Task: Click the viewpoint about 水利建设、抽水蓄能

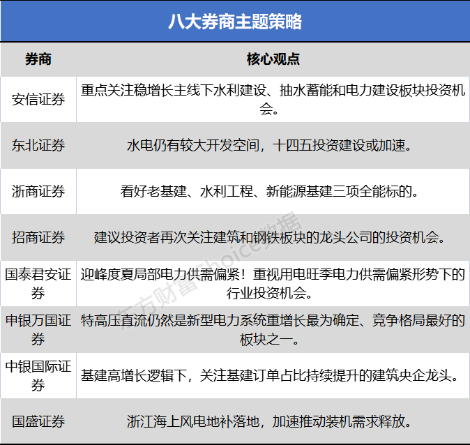Action: [273, 99]
